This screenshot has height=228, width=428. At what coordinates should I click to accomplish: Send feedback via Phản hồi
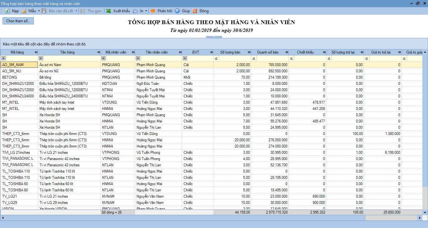161,11
